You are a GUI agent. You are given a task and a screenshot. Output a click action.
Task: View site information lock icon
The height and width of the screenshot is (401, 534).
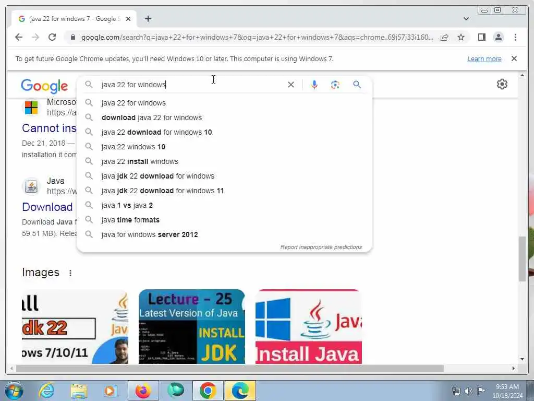[73, 37]
